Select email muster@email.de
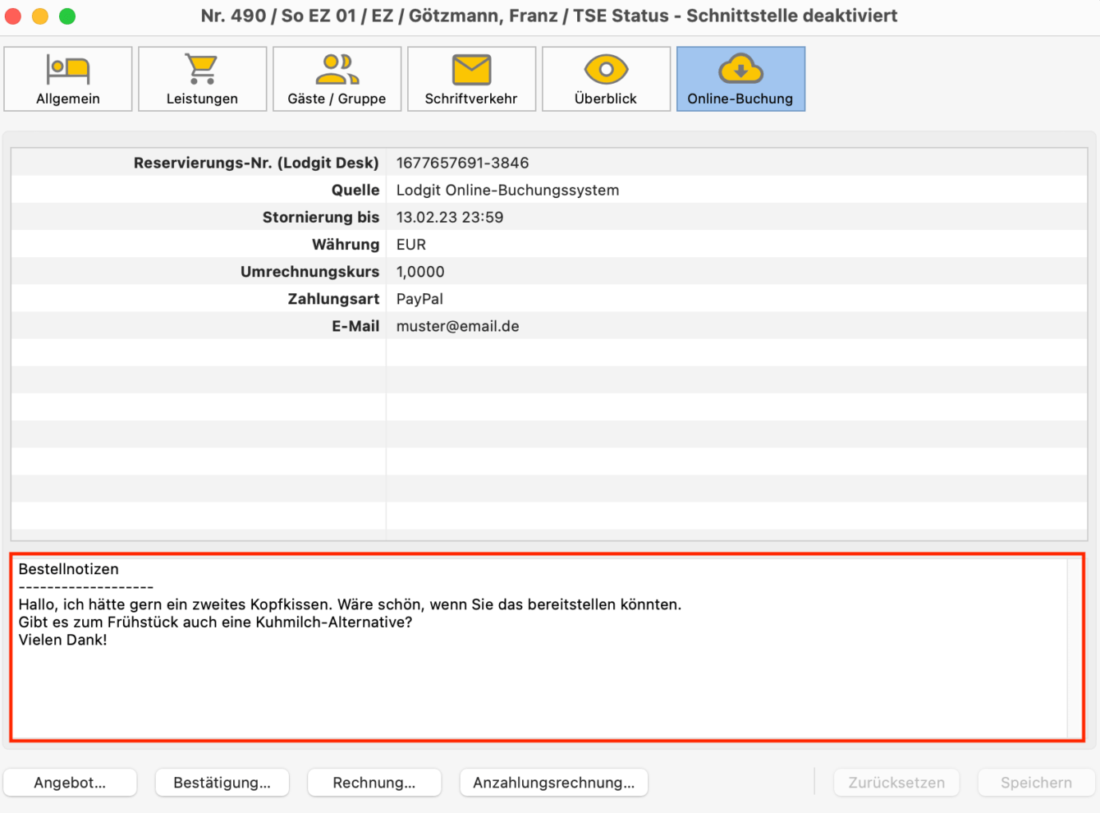Screen dimensions: 1100x813 click(x=458, y=326)
